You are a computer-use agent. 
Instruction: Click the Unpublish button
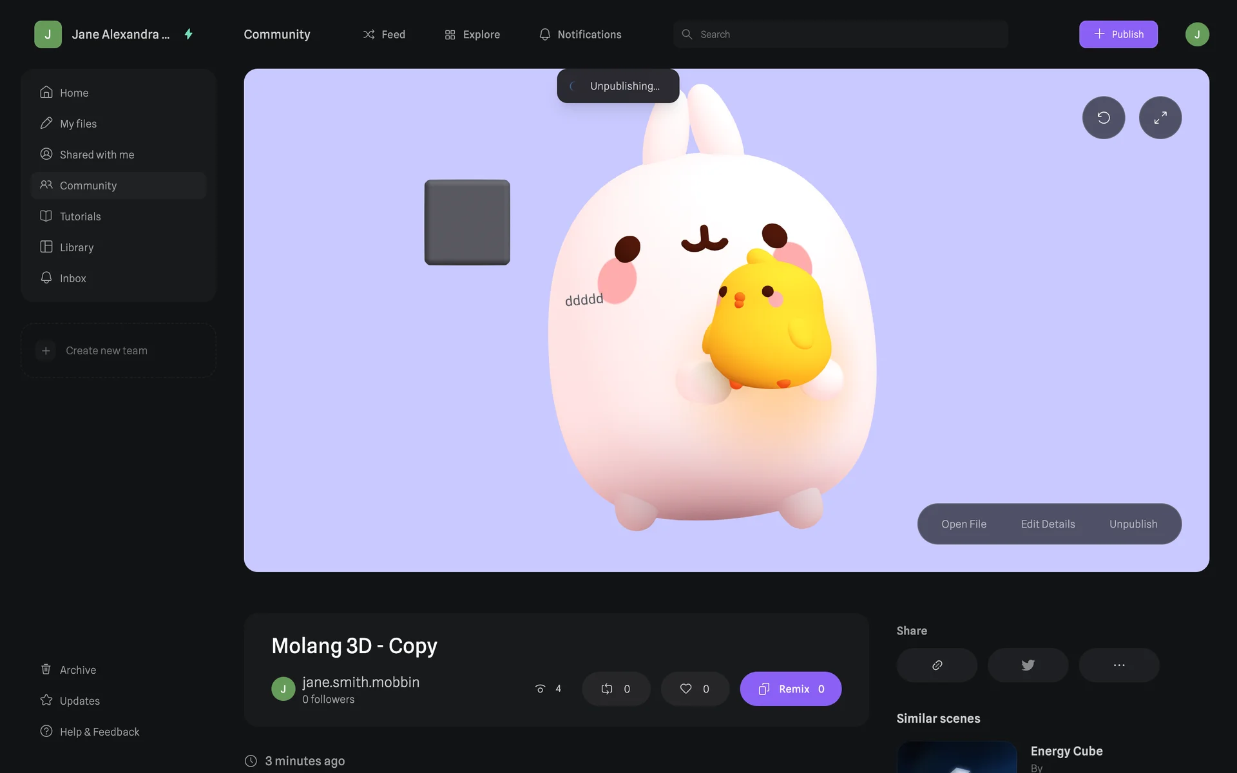[x=1133, y=524]
